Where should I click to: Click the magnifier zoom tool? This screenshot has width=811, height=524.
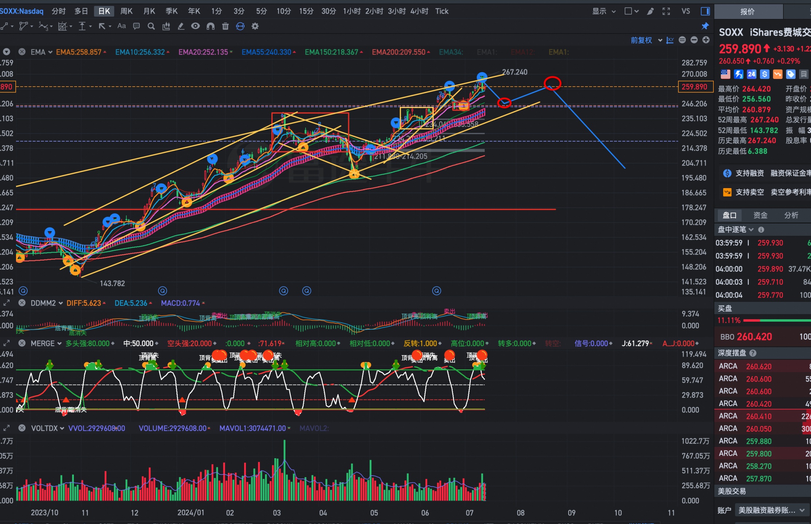pos(151,26)
